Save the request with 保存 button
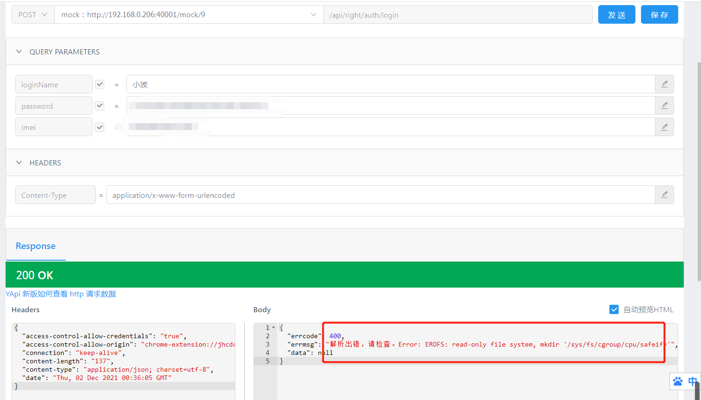The width and height of the screenshot is (701, 400). (x=659, y=14)
